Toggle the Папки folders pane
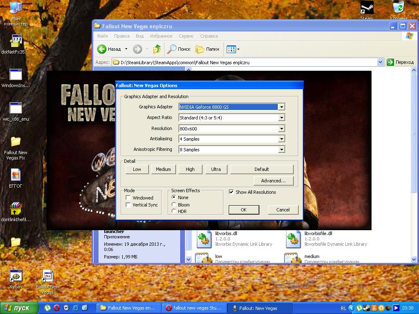419x314 pixels. [207, 49]
